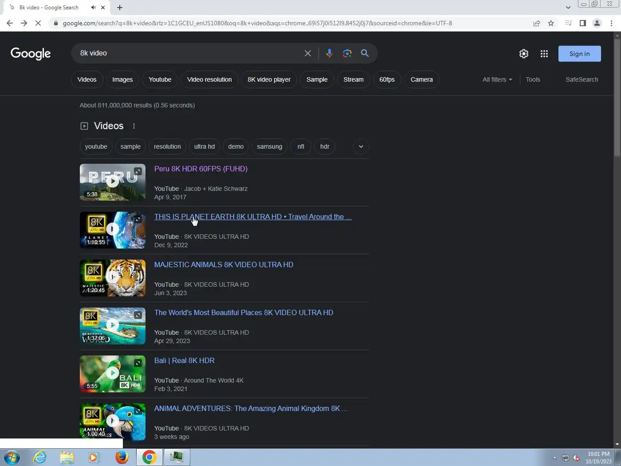Open Google Lens image search icon

347,53
